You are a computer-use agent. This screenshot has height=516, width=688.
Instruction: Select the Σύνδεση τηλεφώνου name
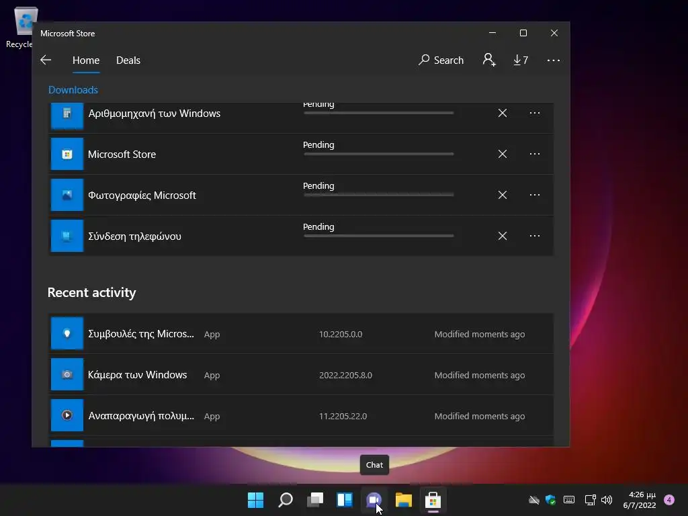click(x=134, y=236)
